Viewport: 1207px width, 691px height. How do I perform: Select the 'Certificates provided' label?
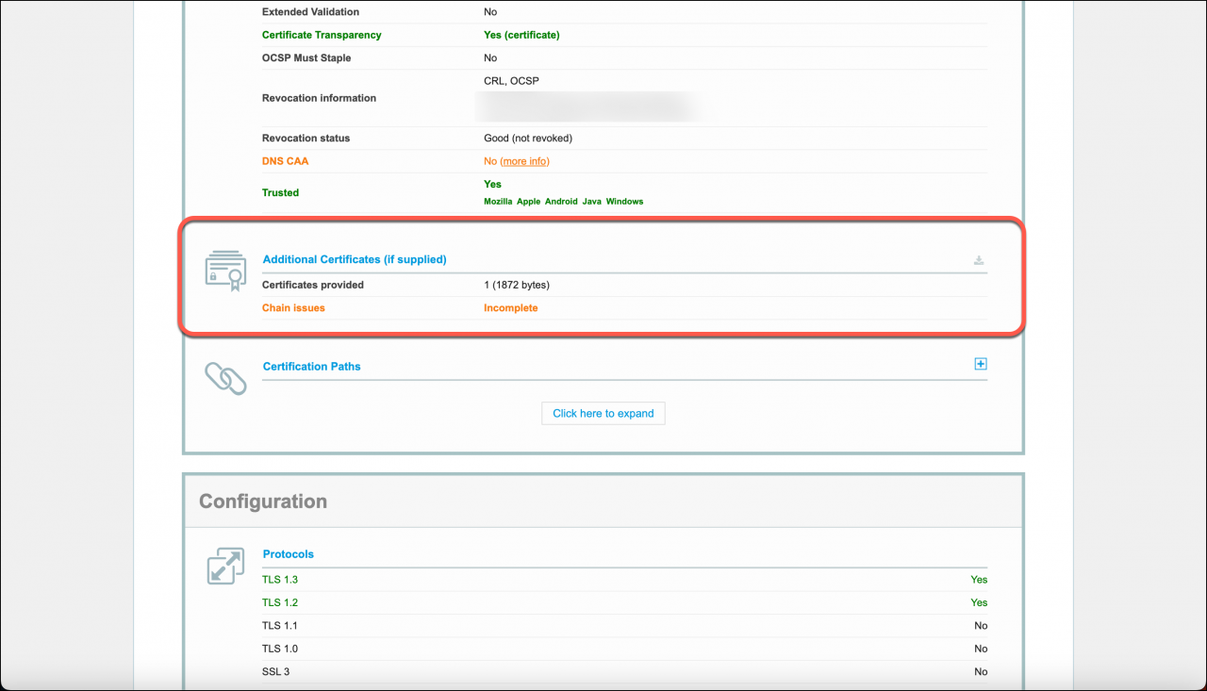click(313, 285)
